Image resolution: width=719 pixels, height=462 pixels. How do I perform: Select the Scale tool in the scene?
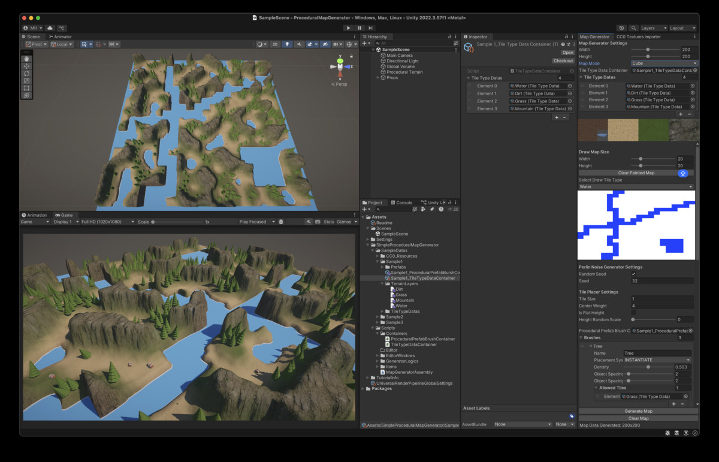point(26,81)
